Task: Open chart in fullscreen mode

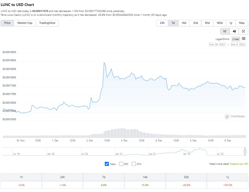Action: [243, 31]
